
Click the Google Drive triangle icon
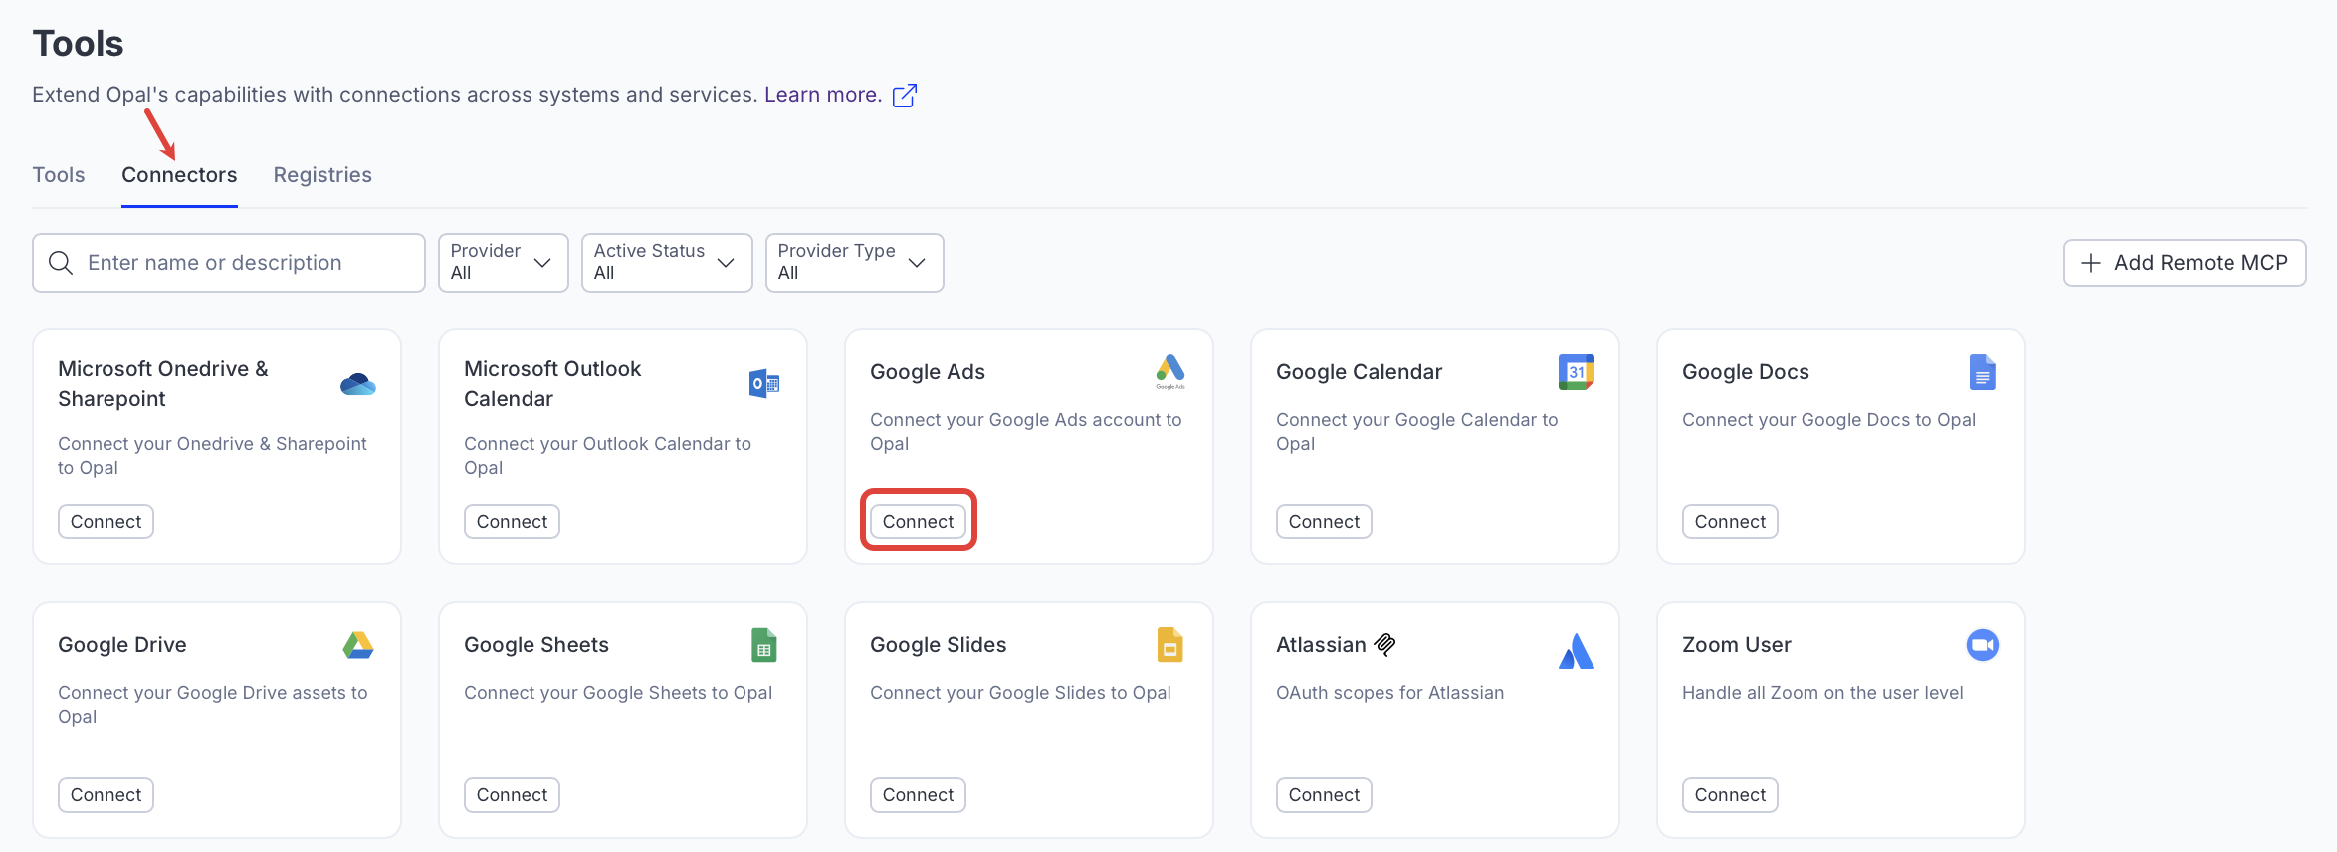(357, 645)
